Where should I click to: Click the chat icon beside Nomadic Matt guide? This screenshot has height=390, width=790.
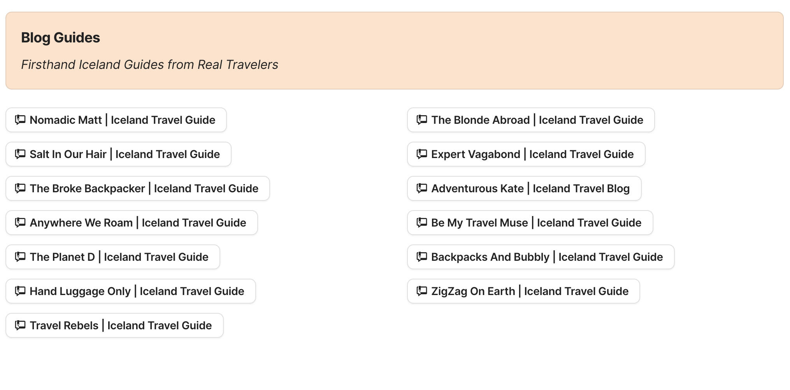pyautogui.click(x=20, y=120)
